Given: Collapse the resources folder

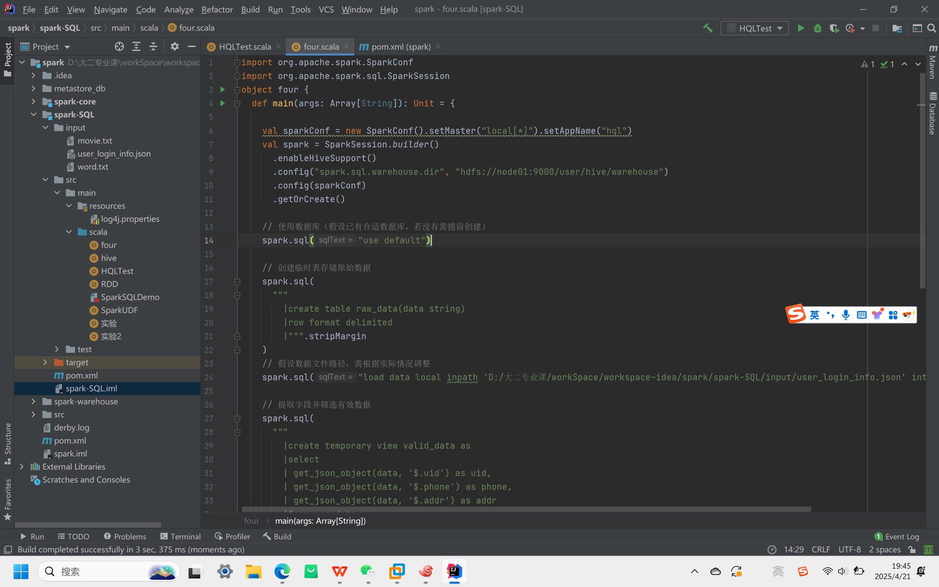Looking at the screenshot, I should point(69,206).
